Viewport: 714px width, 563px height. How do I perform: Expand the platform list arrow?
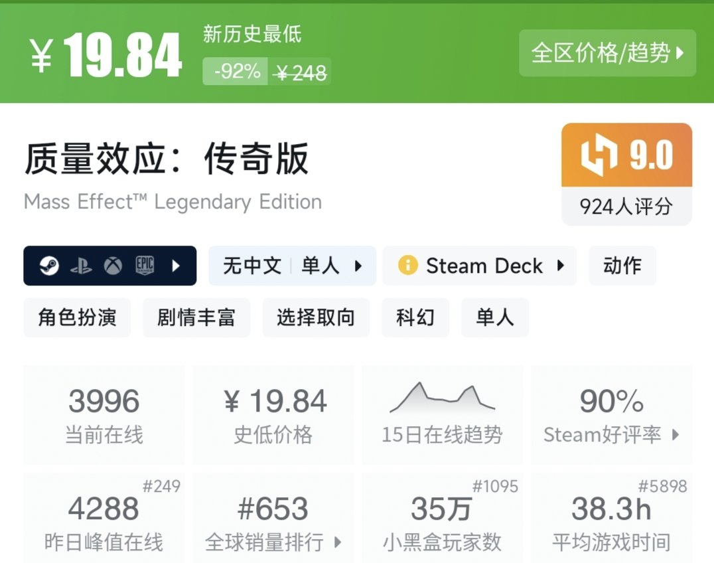tap(176, 266)
